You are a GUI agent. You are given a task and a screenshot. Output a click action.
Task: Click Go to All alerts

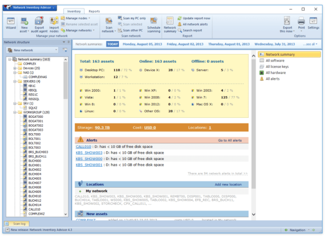click(229, 141)
